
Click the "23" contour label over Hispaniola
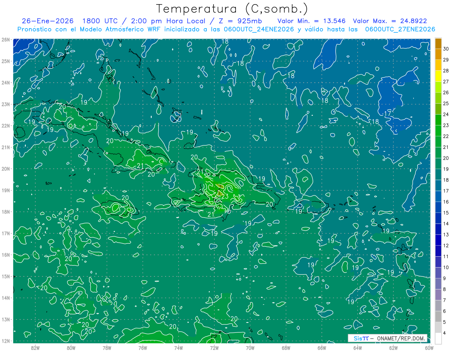(x=225, y=196)
